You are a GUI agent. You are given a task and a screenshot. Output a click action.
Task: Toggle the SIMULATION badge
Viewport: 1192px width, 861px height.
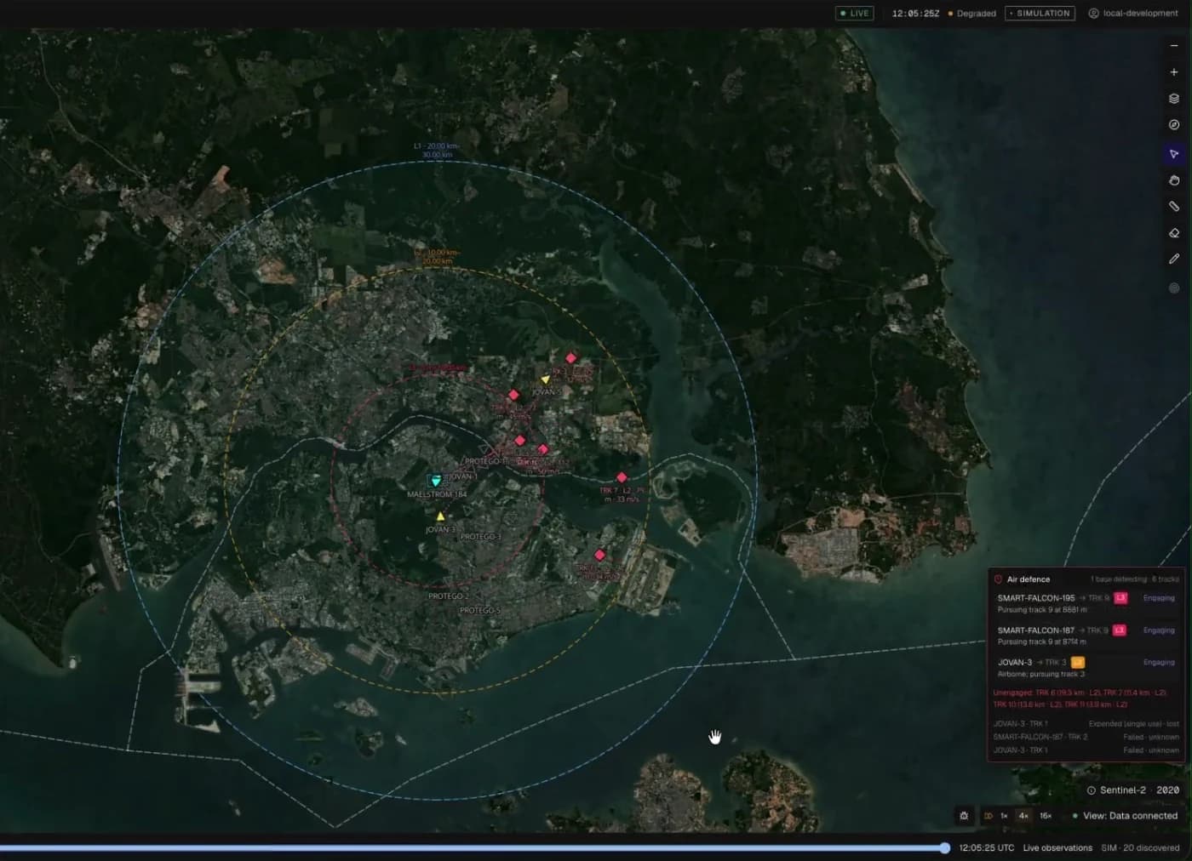pyautogui.click(x=1040, y=14)
